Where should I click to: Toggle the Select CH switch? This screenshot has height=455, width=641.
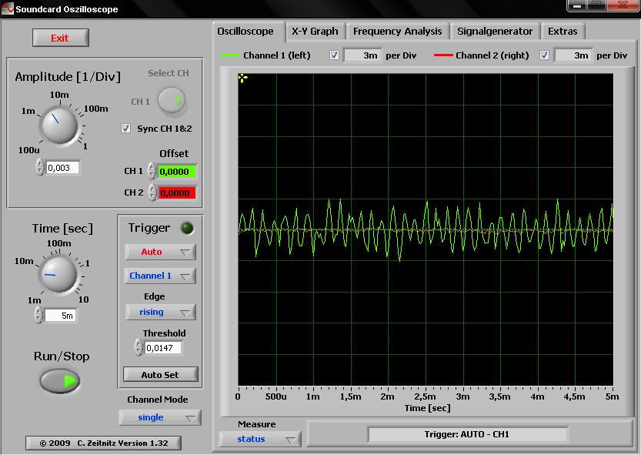pyautogui.click(x=172, y=101)
